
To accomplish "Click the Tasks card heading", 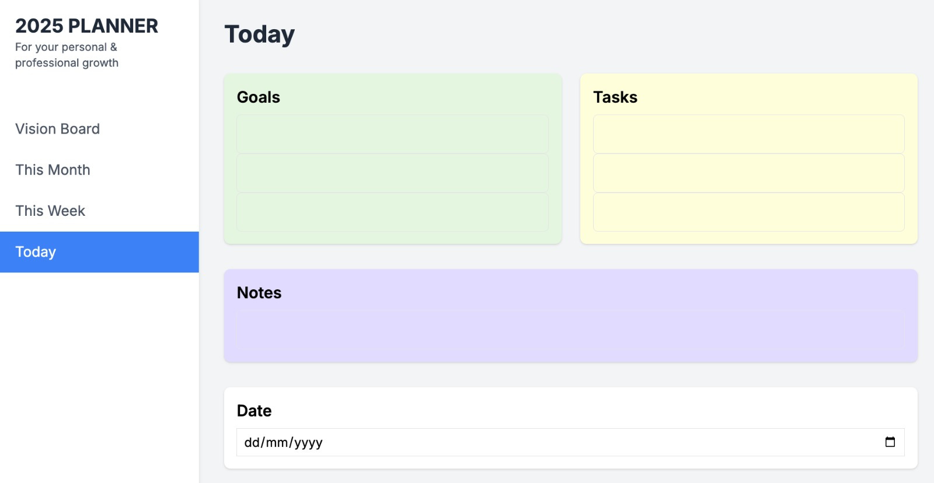I will click(615, 97).
